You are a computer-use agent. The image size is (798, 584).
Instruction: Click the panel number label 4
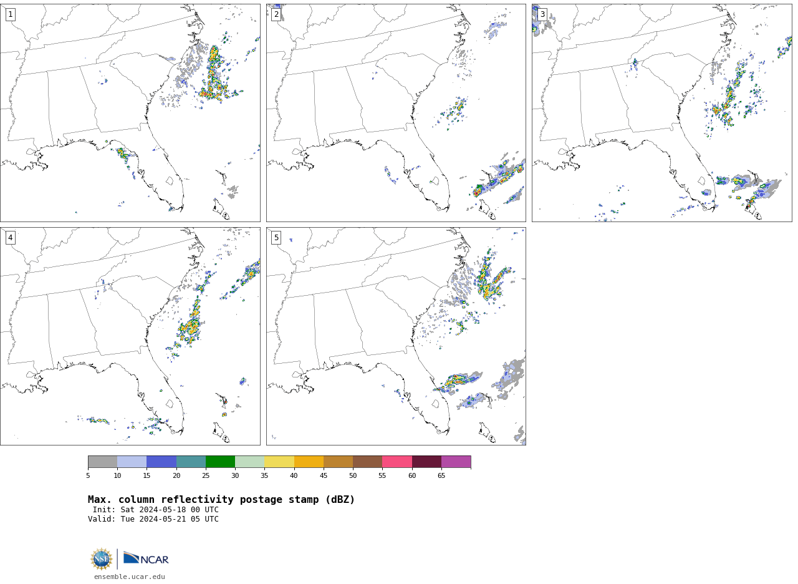pos(10,238)
